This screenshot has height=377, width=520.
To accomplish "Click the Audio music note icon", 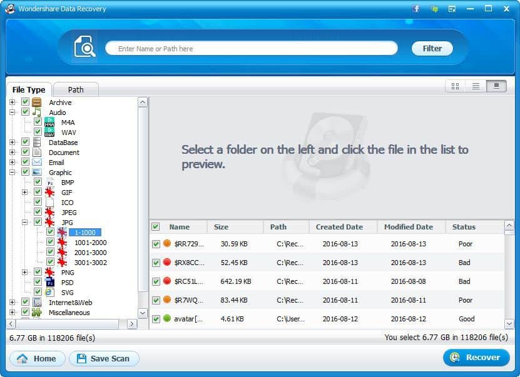I will [37, 112].
